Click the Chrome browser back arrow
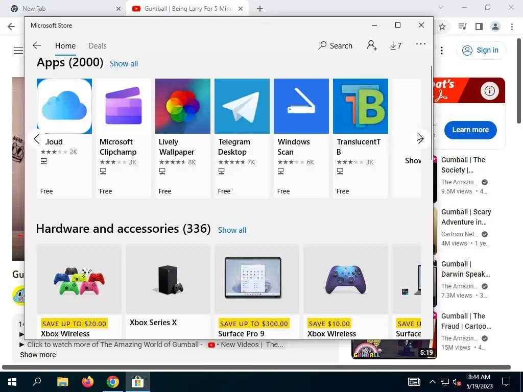 tap(11, 27)
